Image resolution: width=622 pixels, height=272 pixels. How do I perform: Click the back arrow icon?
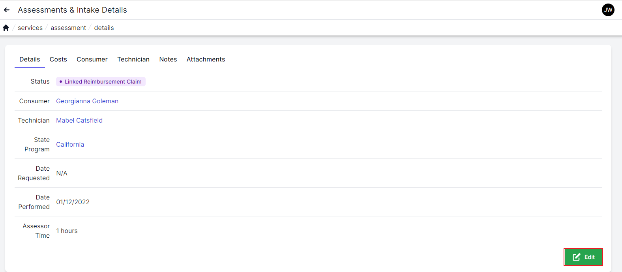tap(7, 10)
